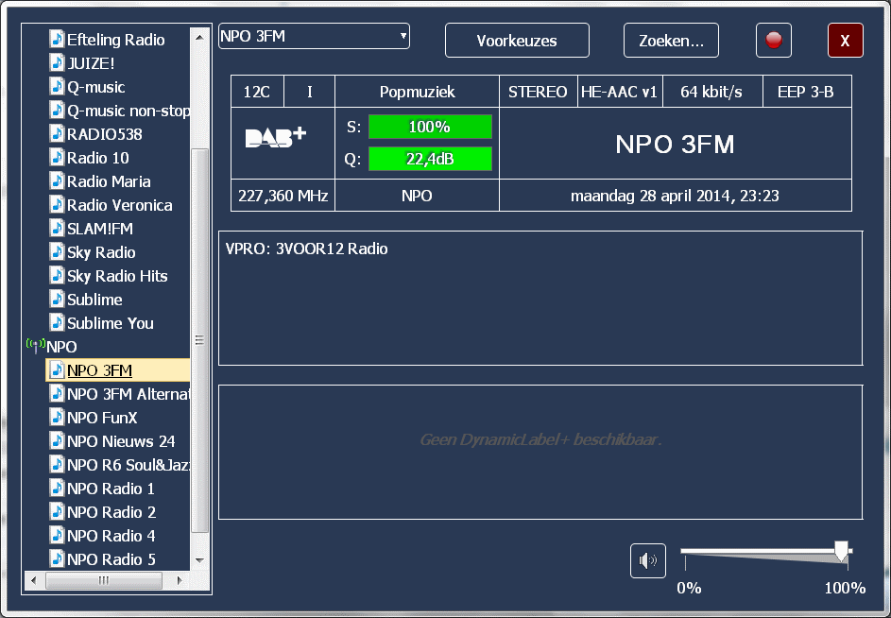
Task: Click the horizontal scroll right arrow
Action: click(180, 580)
